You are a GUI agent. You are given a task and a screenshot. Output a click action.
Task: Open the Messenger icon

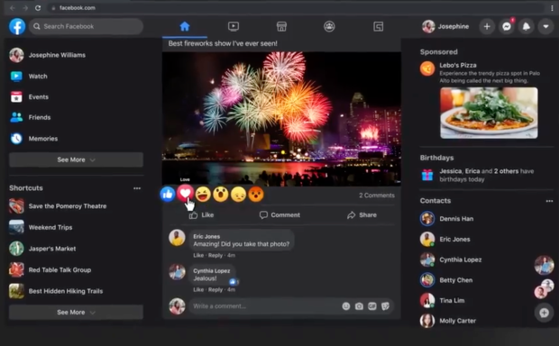pyautogui.click(x=507, y=26)
